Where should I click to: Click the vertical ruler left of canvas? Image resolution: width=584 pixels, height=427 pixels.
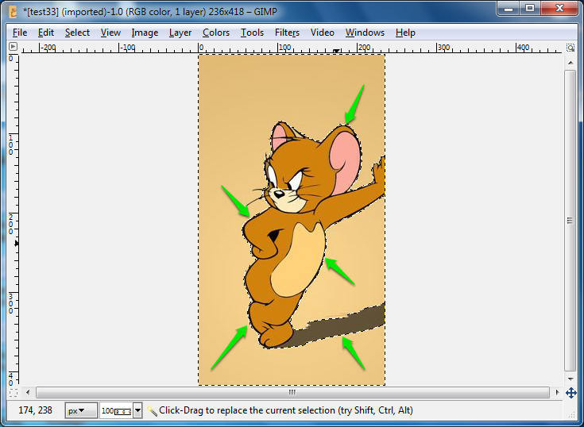[14, 220]
